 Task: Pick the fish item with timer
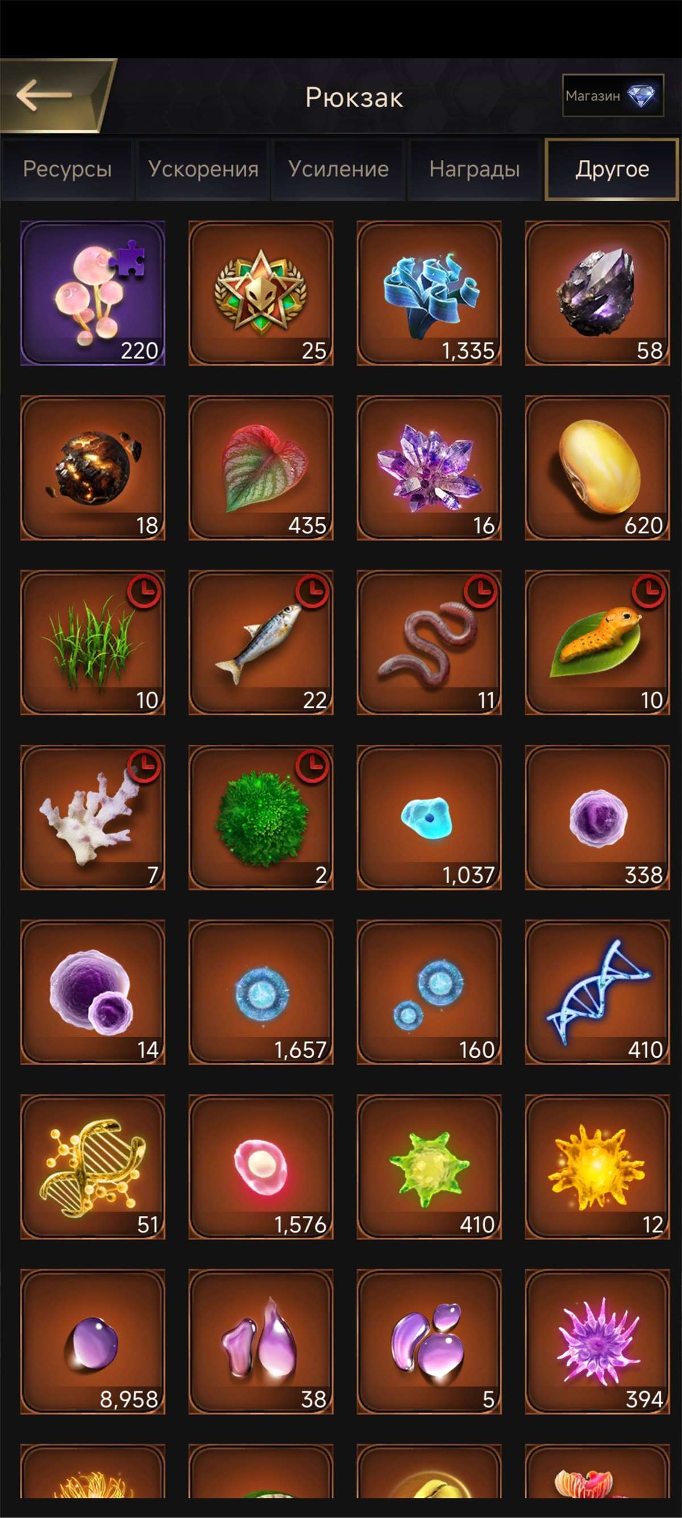pyautogui.click(x=261, y=642)
